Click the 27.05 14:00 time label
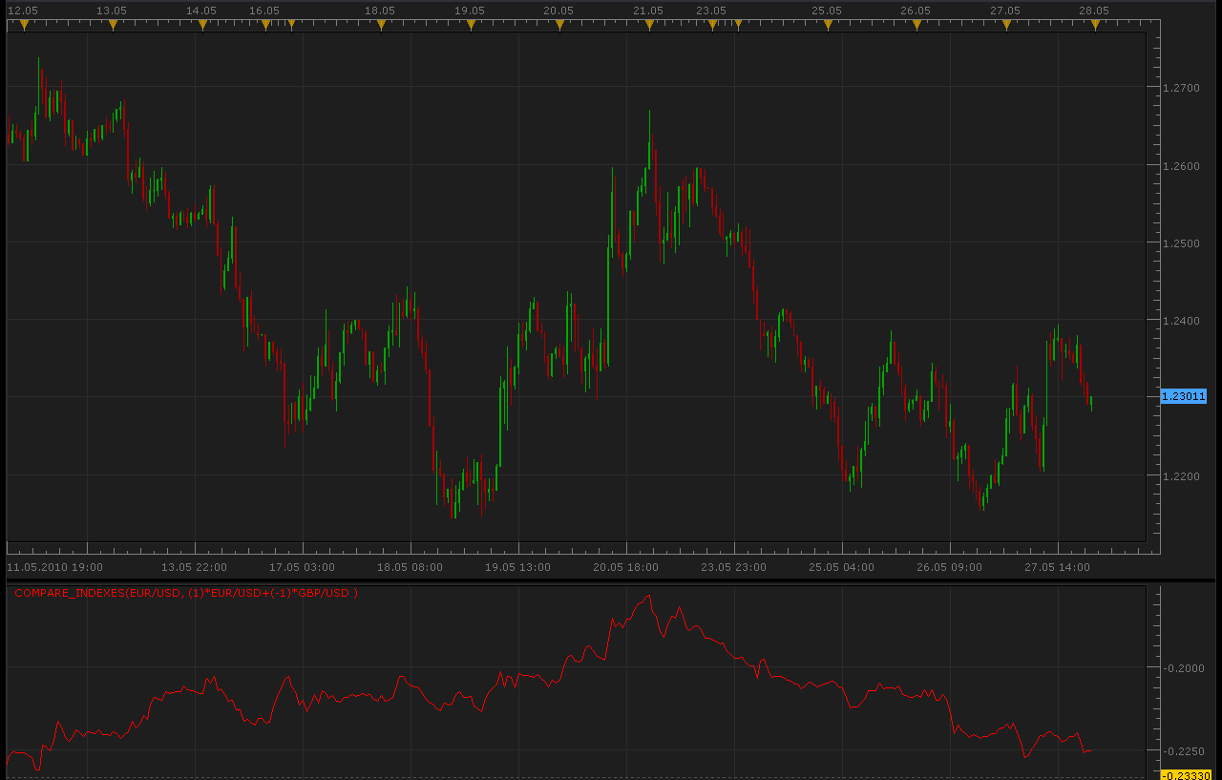The height and width of the screenshot is (780, 1222). click(1057, 567)
